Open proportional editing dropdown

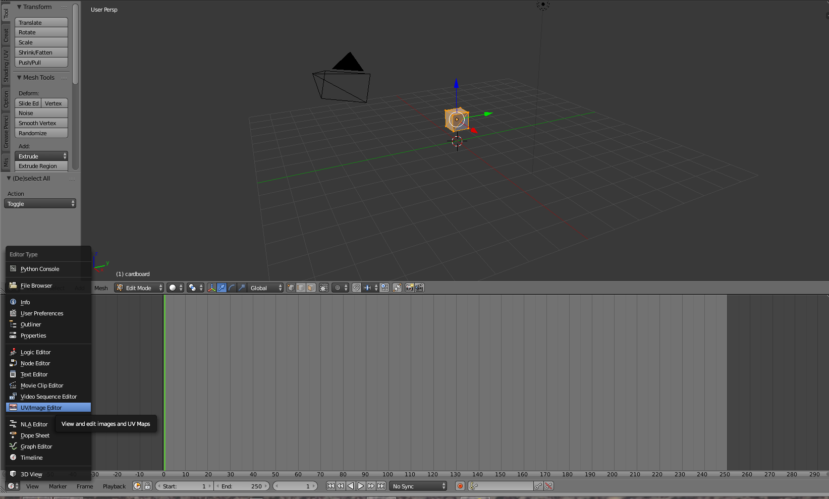tap(341, 288)
